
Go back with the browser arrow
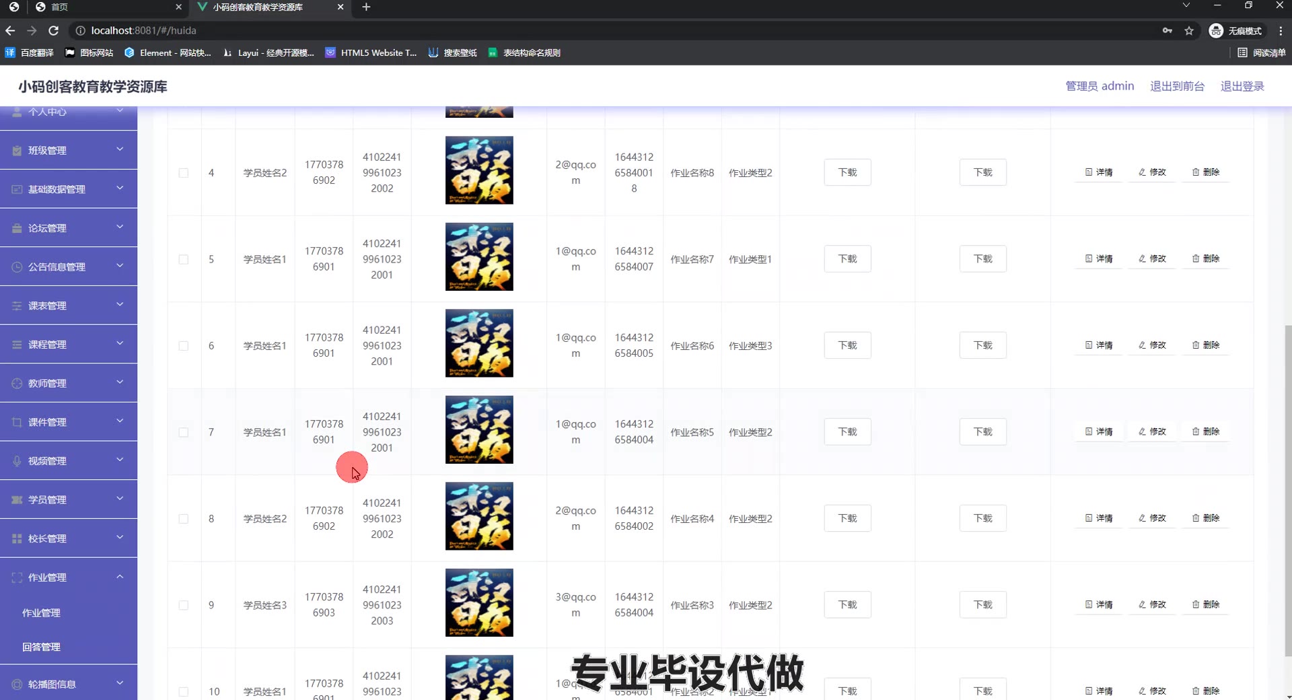click(x=10, y=31)
